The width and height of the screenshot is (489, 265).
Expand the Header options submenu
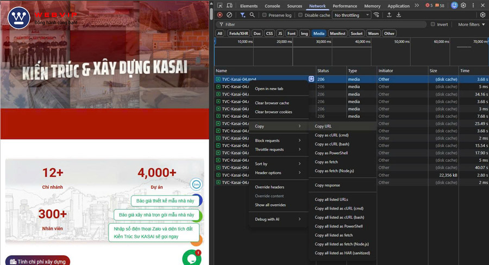[x=278, y=173]
